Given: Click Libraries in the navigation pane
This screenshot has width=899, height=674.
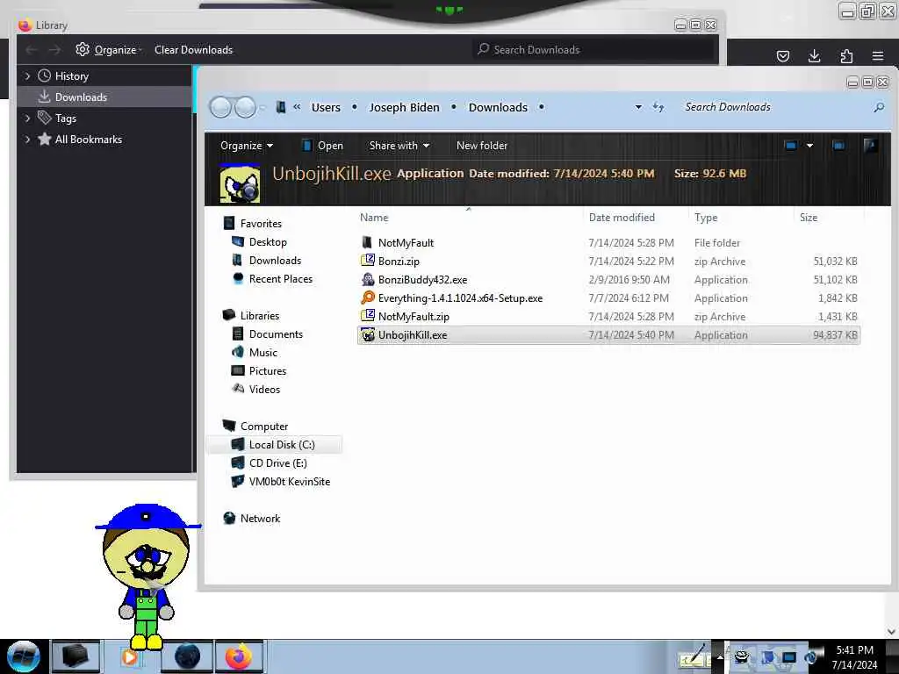Looking at the screenshot, I should point(260,316).
